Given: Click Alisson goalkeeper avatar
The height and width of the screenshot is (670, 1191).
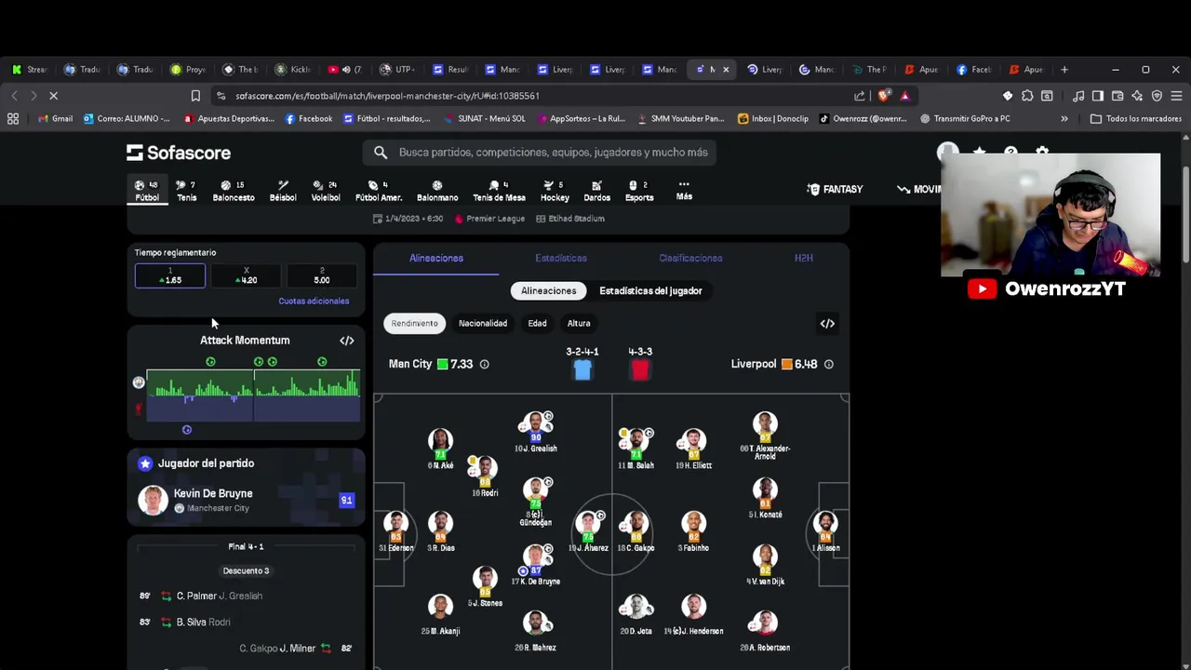Looking at the screenshot, I should (x=825, y=531).
